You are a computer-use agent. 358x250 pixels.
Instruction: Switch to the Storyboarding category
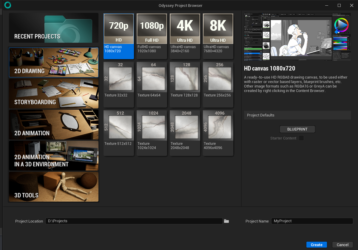point(54,93)
